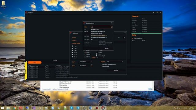Click the Start date field
Image resolution: width=196 pixels, height=110 pixels.
(x=84, y=62)
